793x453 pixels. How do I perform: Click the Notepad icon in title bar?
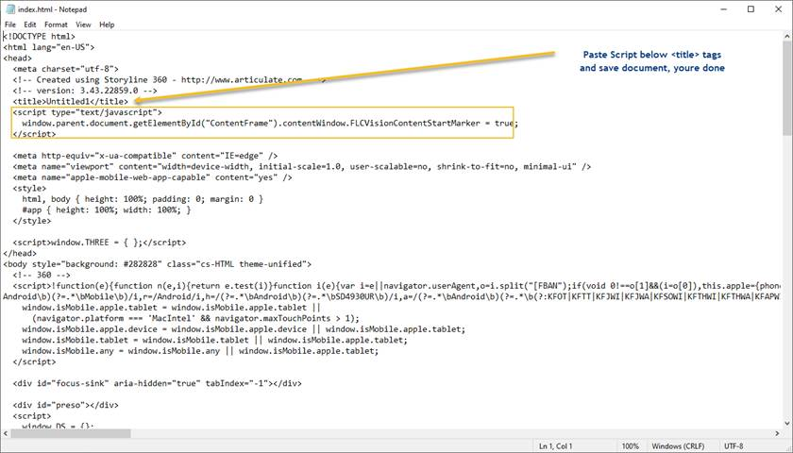10,9
